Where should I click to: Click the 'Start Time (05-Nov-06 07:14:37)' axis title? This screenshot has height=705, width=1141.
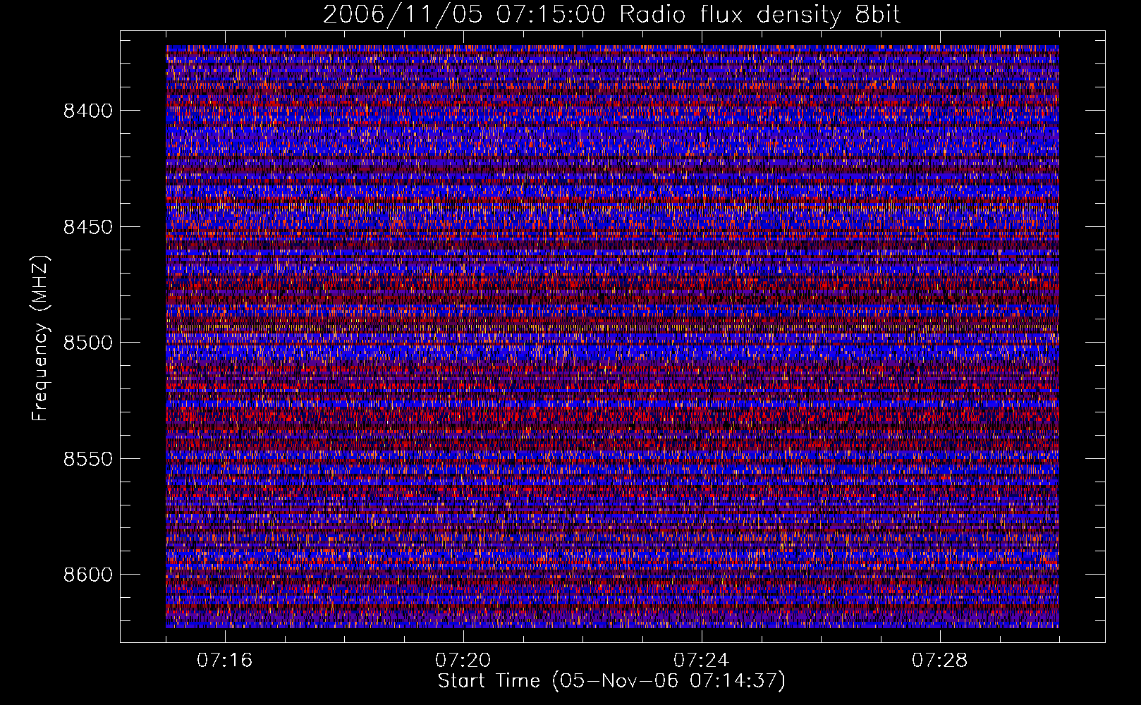(x=611, y=681)
